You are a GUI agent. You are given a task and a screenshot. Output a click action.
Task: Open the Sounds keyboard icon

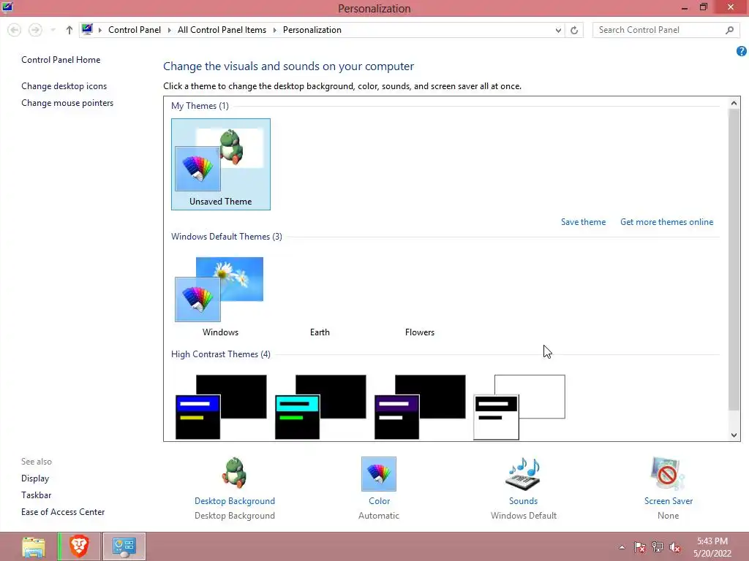coord(522,473)
